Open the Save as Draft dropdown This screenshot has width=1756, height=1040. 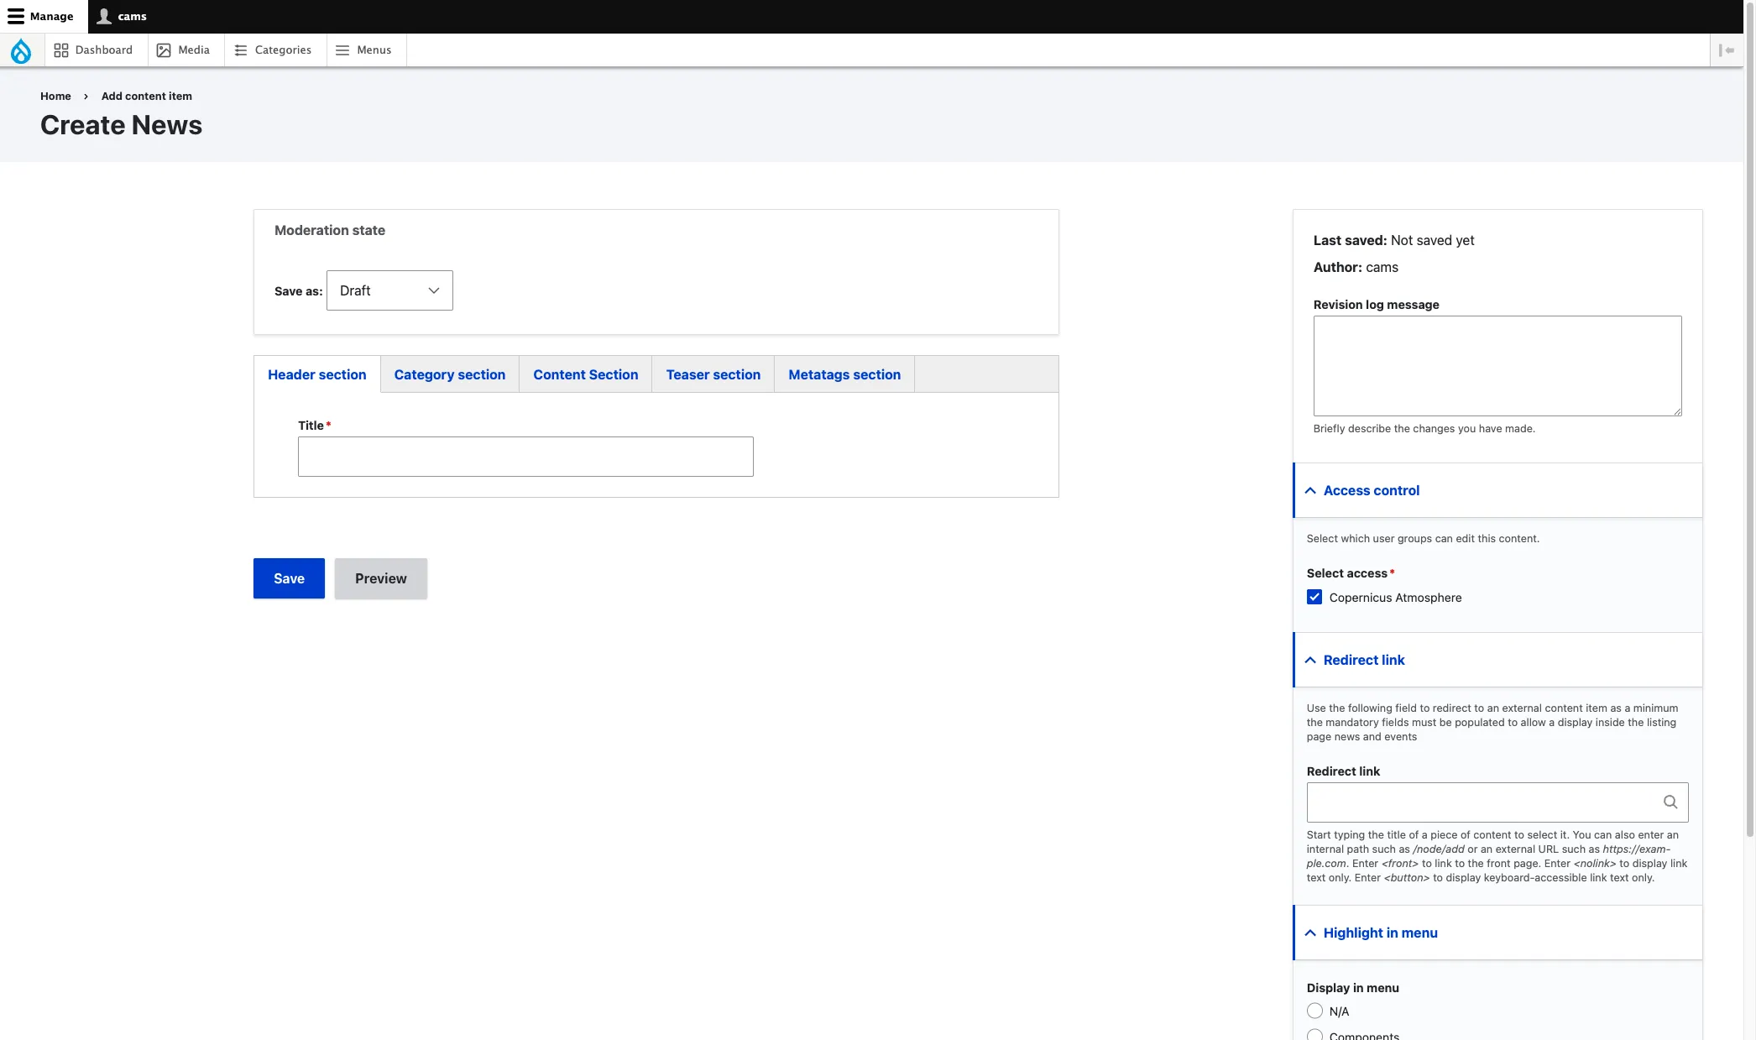coord(389,290)
